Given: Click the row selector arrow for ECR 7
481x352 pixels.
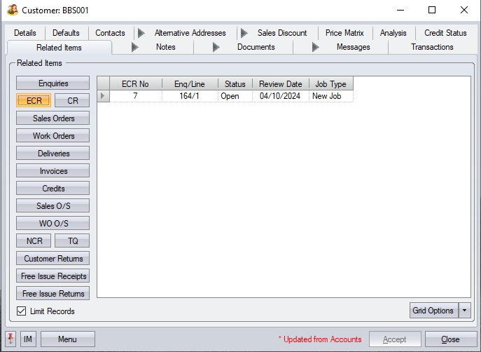Looking at the screenshot, I should point(103,96).
